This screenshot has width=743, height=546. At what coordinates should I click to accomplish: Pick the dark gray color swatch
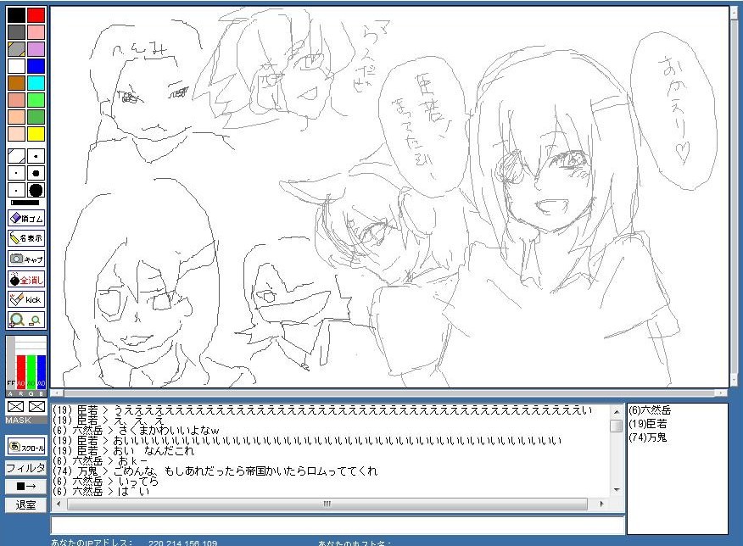click(17, 32)
